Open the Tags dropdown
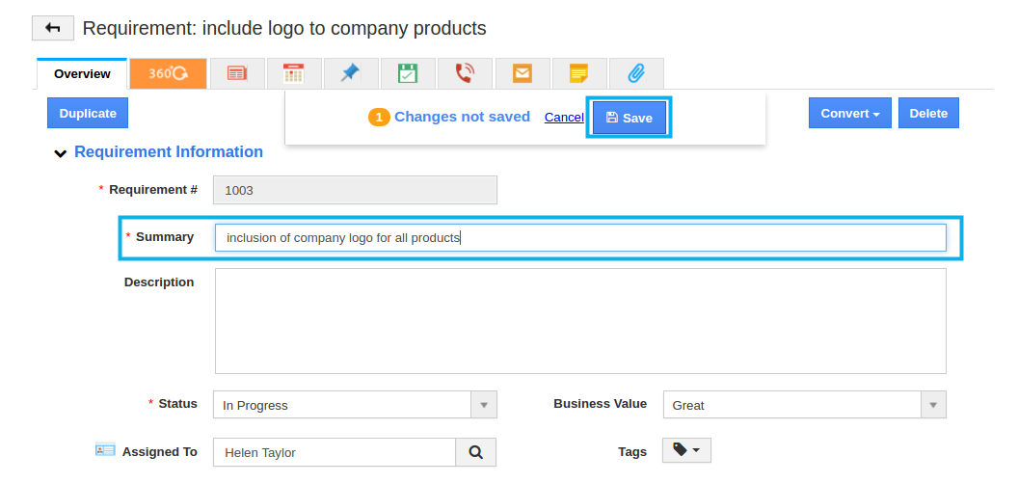Screen dimensions: 1018x483 pyautogui.click(x=686, y=450)
